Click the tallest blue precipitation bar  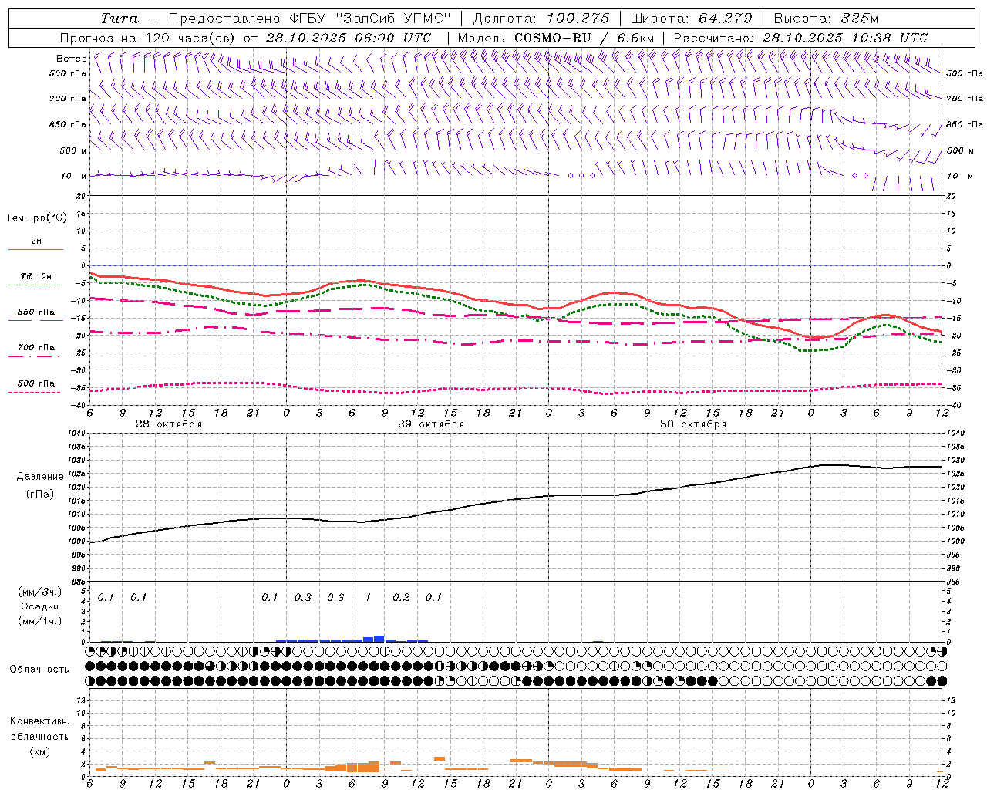[x=379, y=639]
